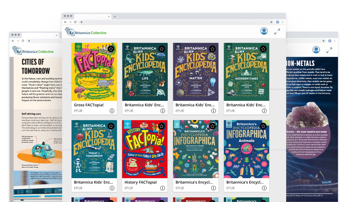
Task: Open the Kids' Encyclopedia Life cover
Action: coord(145,72)
